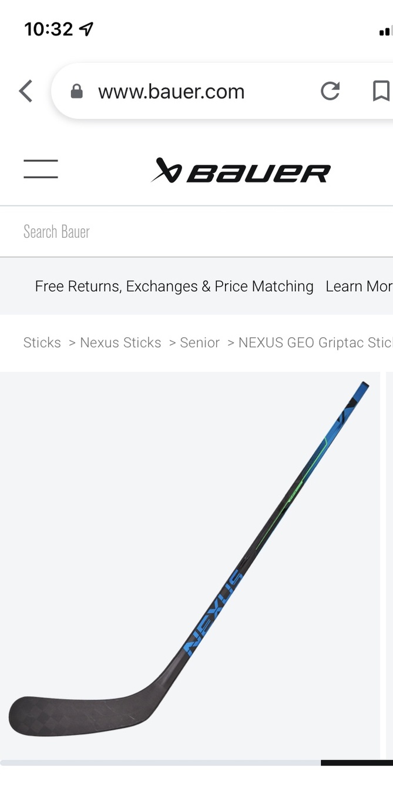Open the bookmark icon beside reload
The width and height of the screenshot is (393, 785).
pyautogui.click(x=381, y=91)
